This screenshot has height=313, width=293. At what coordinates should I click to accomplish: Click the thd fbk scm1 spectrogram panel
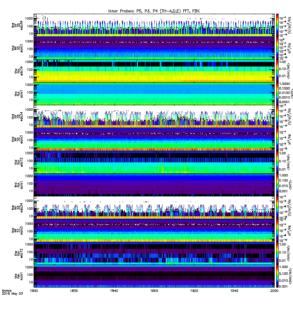(154, 185)
